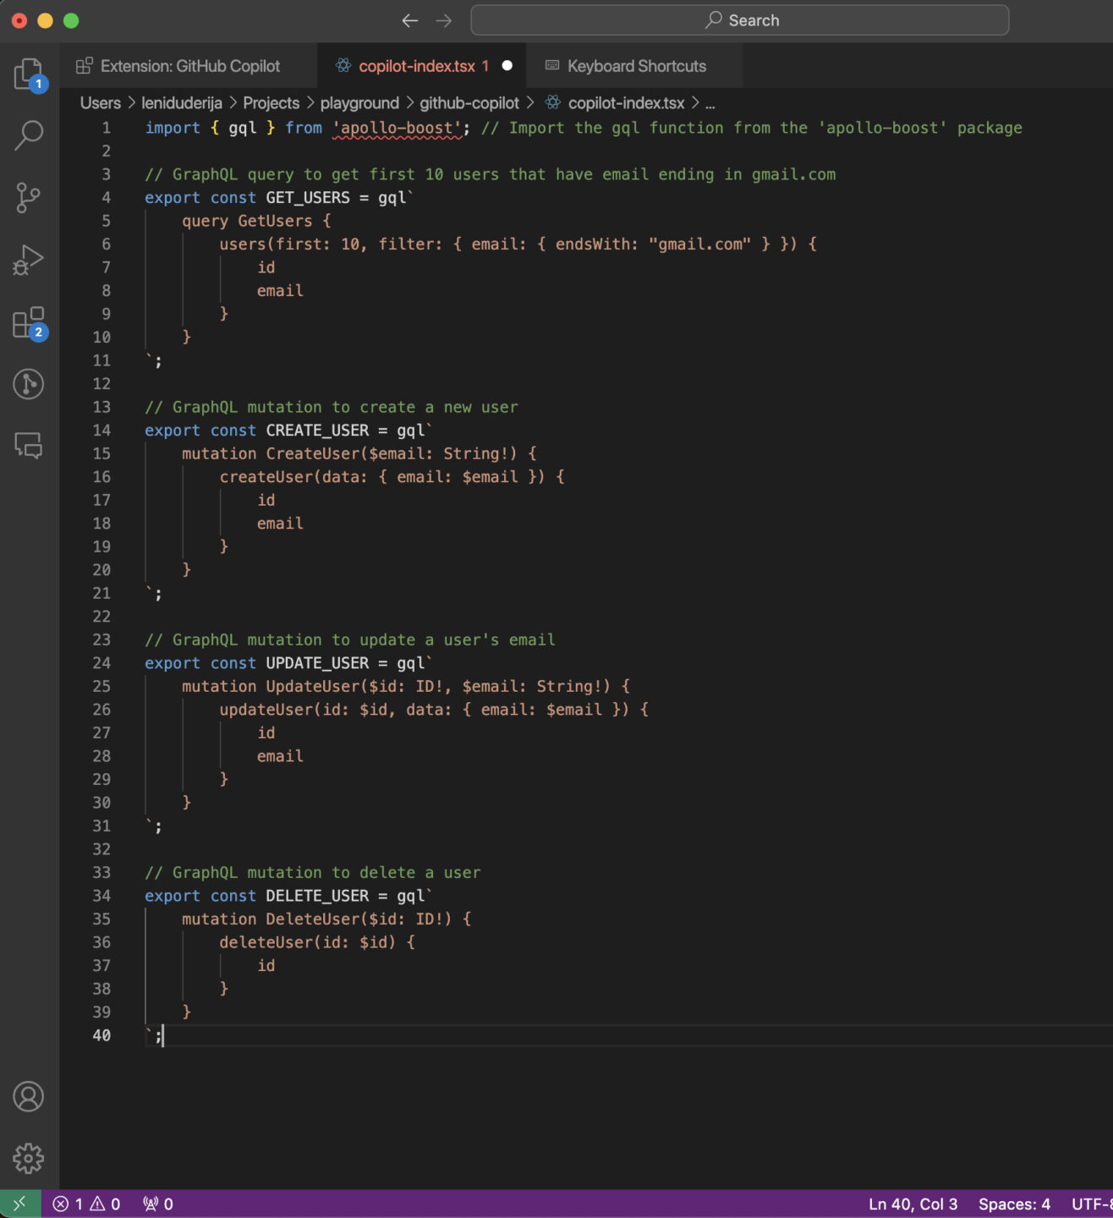
Task: Click the macOS Search field at top
Action: coord(740,19)
